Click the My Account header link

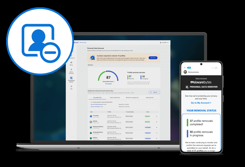pos(83,42)
